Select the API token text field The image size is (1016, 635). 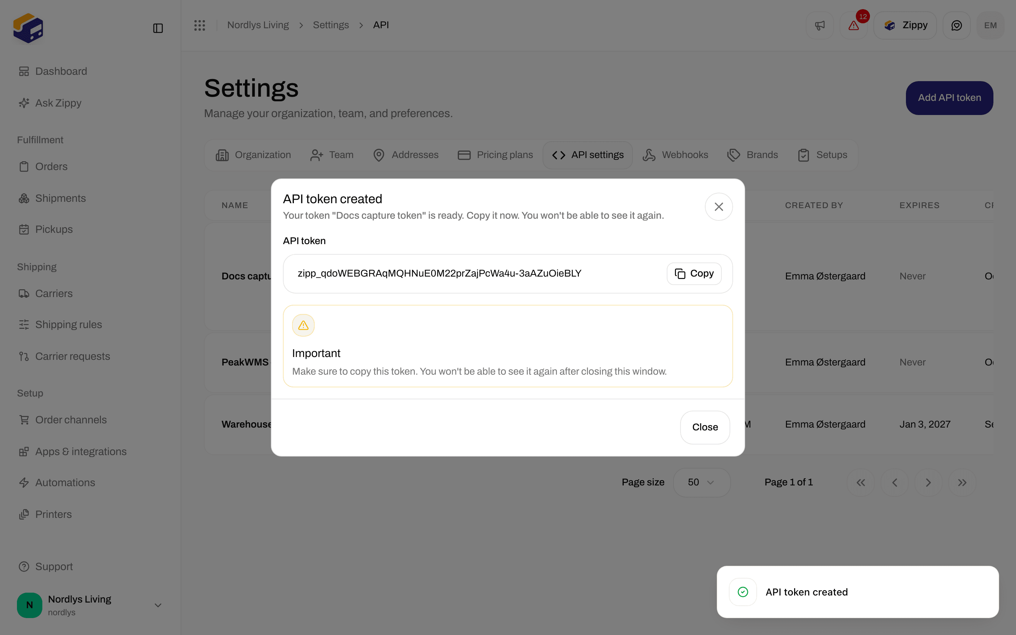[x=508, y=273]
